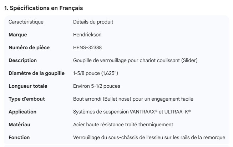Image resolution: width=233 pixels, height=147 pixels.
Task: Select the "Hendrickson" brand value
Action: (87, 35)
